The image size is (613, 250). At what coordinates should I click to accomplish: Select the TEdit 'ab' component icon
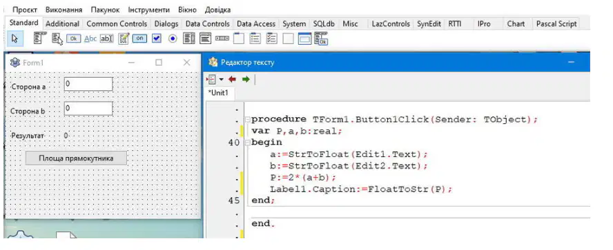tap(107, 39)
